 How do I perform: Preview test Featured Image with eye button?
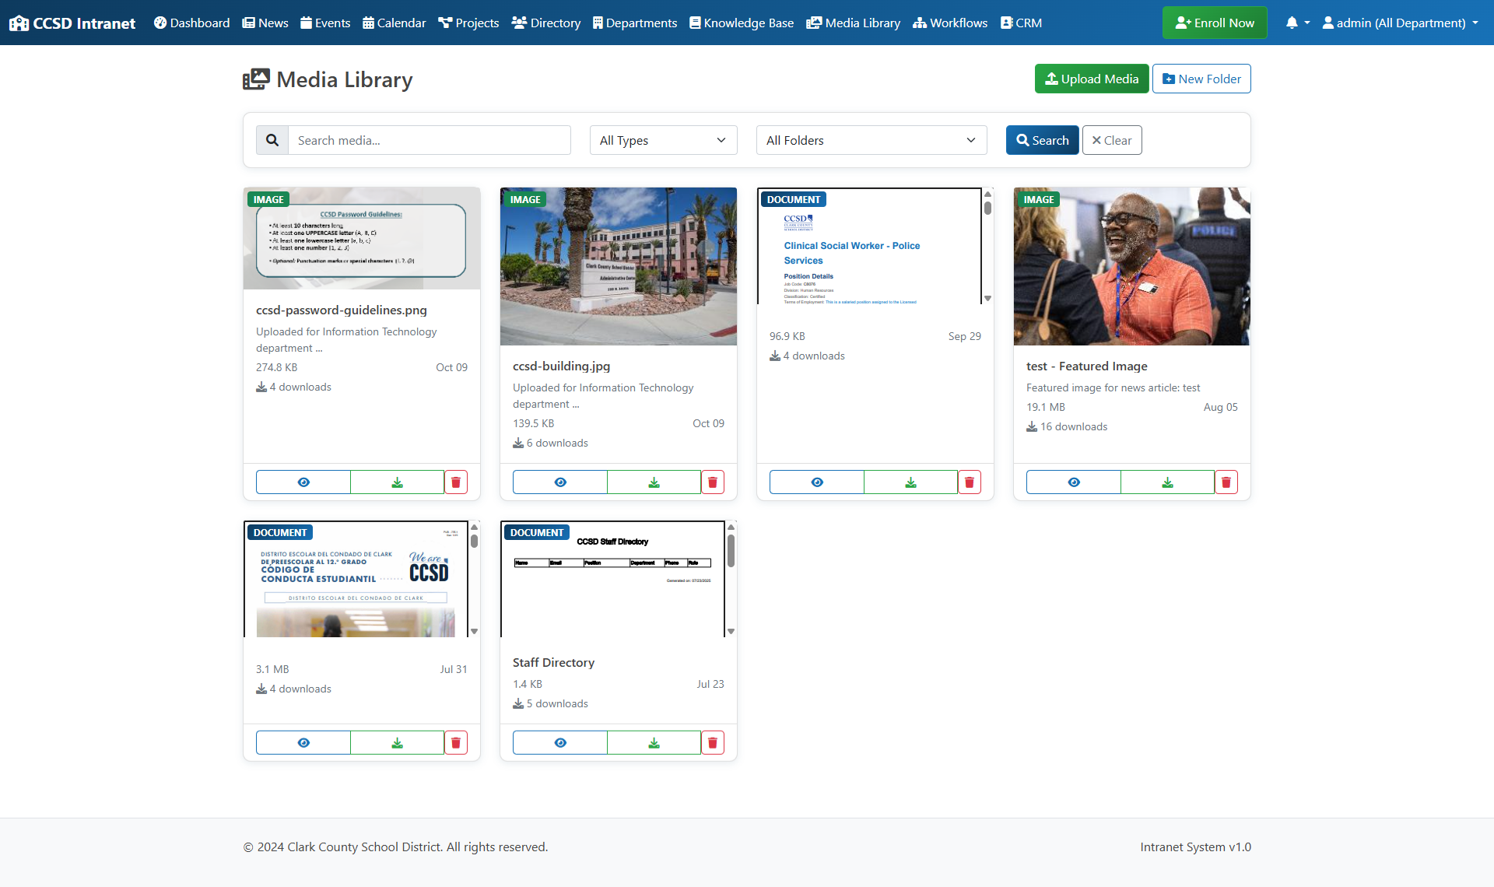[x=1074, y=482]
